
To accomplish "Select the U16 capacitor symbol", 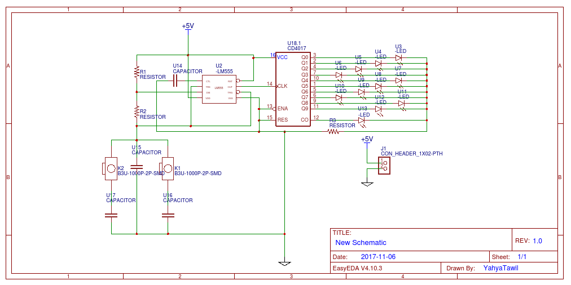I will point(168,215).
